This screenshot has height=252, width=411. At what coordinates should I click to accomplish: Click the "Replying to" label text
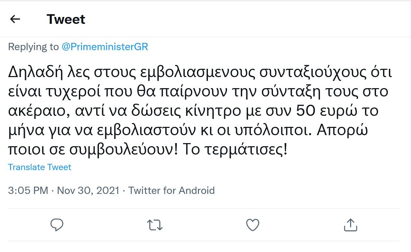33,47
